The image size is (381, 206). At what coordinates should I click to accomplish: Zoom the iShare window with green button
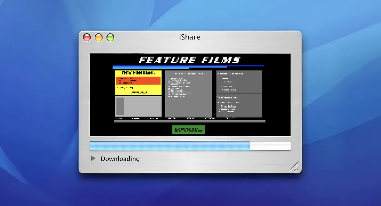(x=110, y=38)
